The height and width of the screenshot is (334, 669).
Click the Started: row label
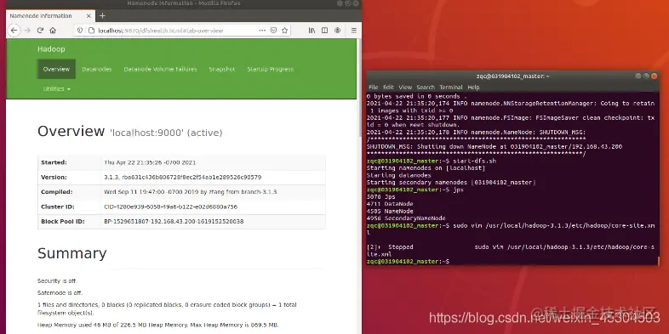click(x=54, y=162)
